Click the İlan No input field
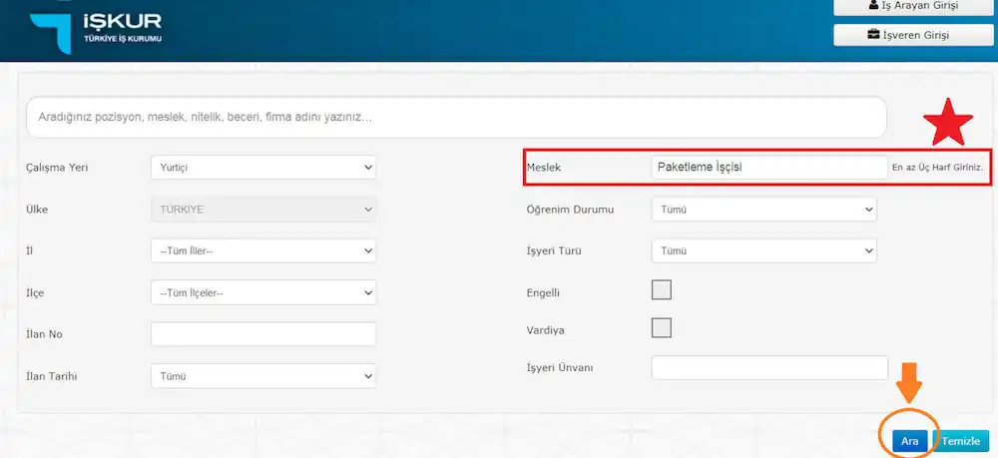998x458 pixels. (263, 334)
